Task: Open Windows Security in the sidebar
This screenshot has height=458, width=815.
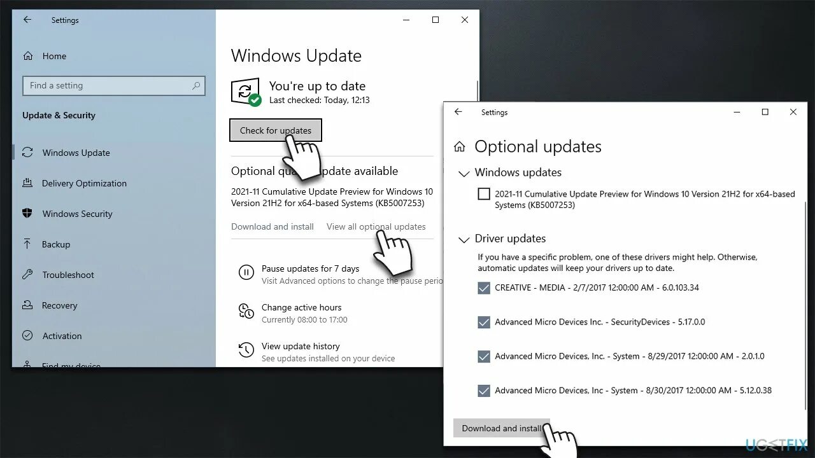Action: [77, 214]
